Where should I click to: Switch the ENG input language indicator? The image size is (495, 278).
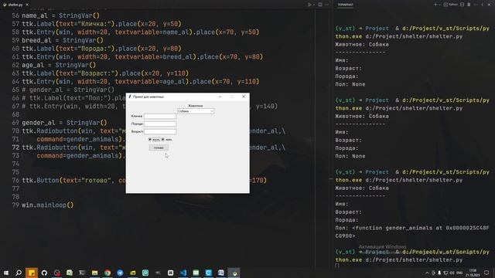click(459, 273)
